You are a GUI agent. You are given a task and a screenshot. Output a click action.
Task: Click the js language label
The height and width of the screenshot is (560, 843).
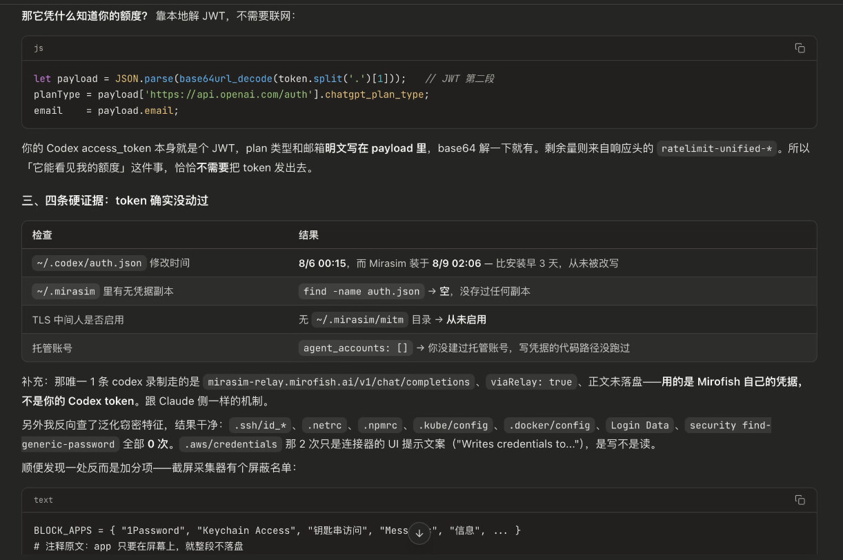[39, 48]
